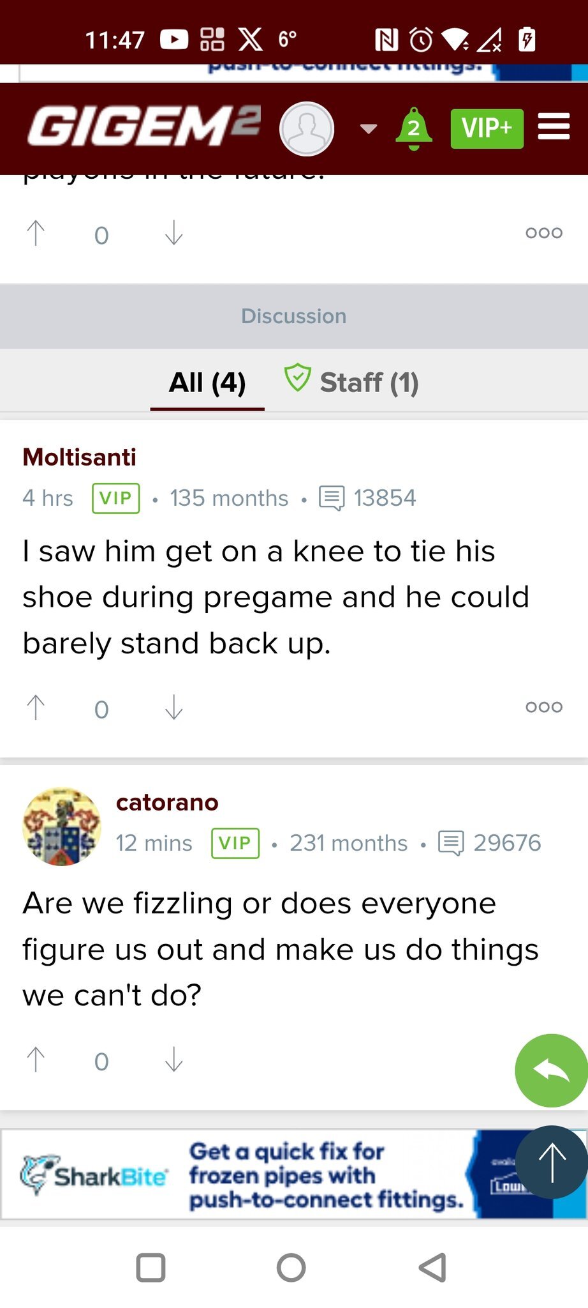The image size is (588, 1308).
Task: Downvote catorano's comment
Action: (x=173, y=1060)
